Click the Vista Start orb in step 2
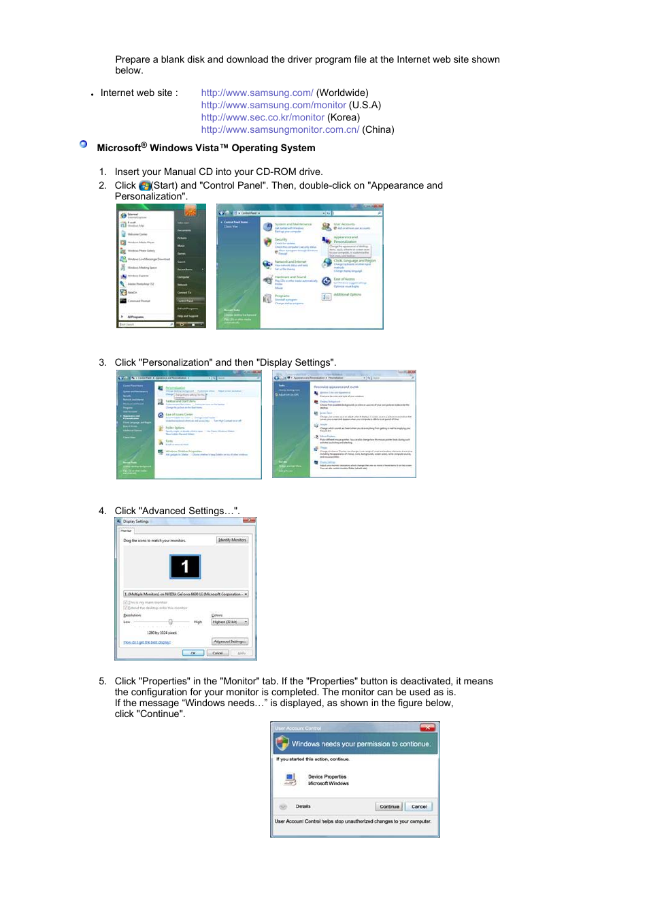The image size is (649, 920). click(144, 185)
